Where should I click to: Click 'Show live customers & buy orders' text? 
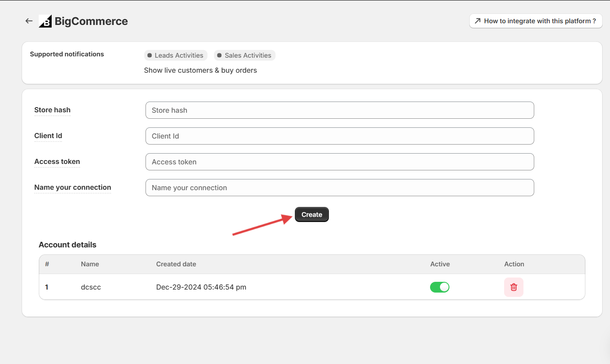(x=201, y=70)
